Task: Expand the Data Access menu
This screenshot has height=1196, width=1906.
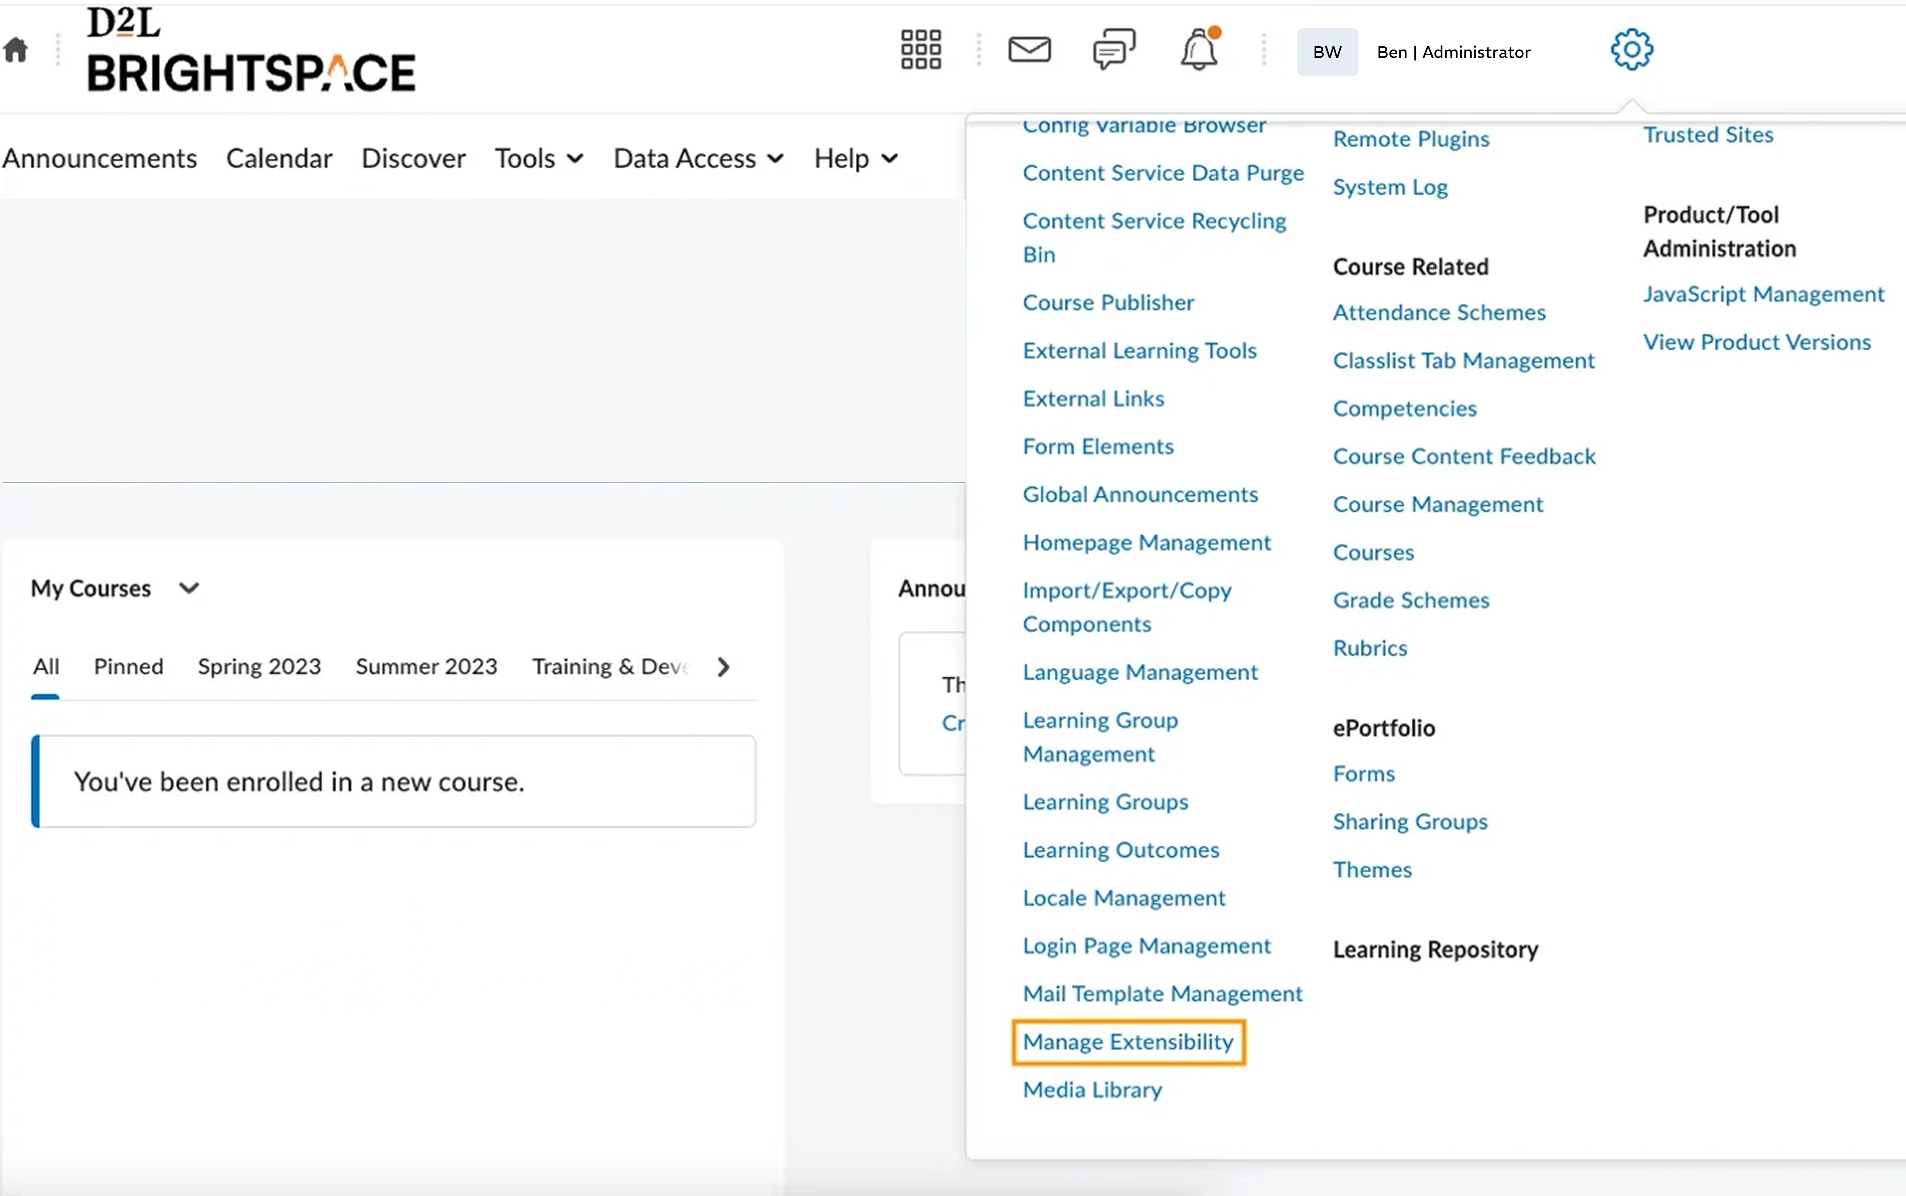Action: tap(699, 158)
